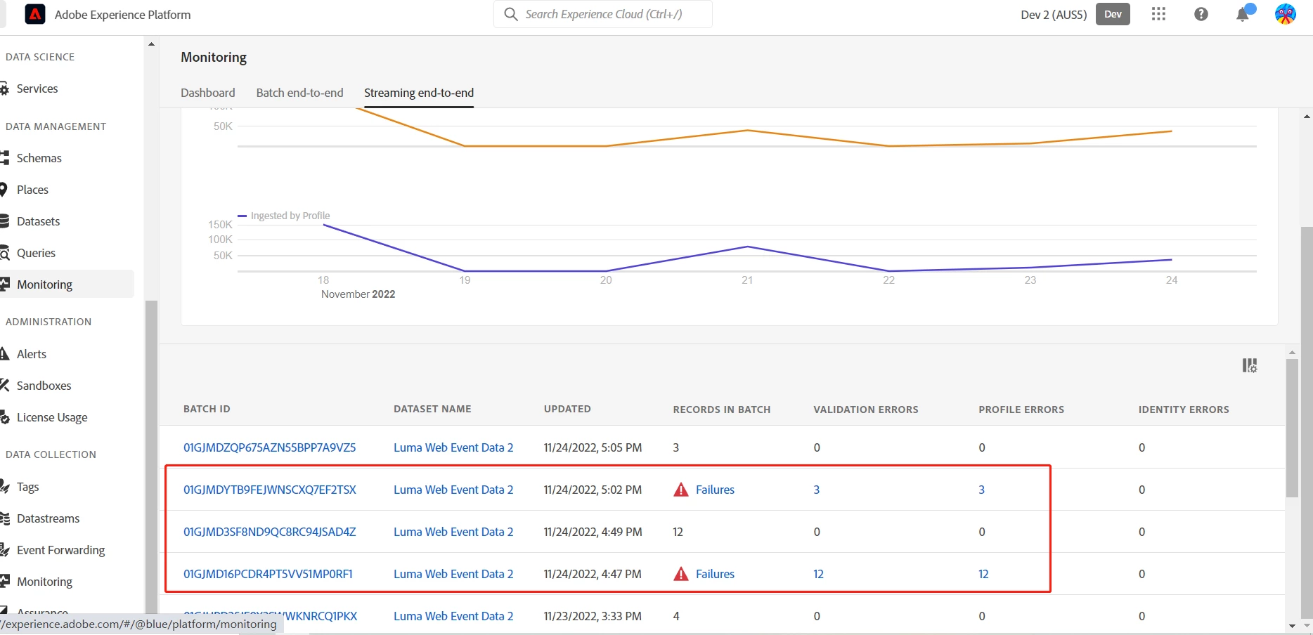Open Luma Web Event Data 2 in 5:02 PM row
This screenshot has height=635, width=1313.
coord(453,490)
